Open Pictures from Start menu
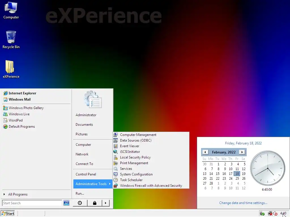 click(x=82, y=134)
